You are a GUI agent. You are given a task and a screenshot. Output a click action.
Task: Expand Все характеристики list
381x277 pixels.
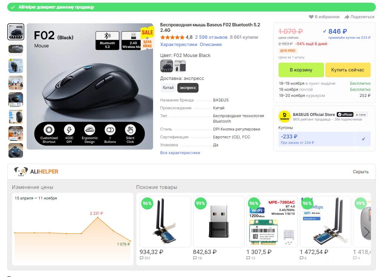tap(180, 153)
